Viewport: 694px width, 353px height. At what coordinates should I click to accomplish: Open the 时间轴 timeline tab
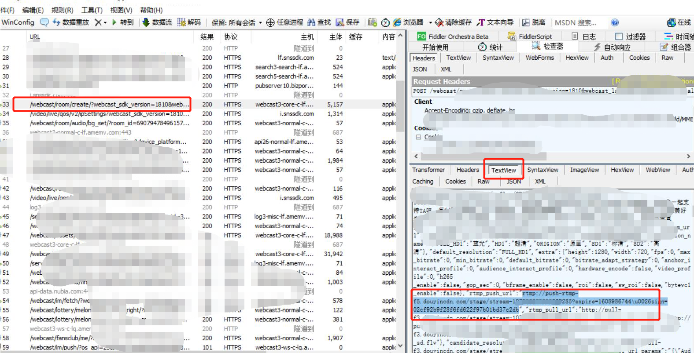click(x=679, y=36)
